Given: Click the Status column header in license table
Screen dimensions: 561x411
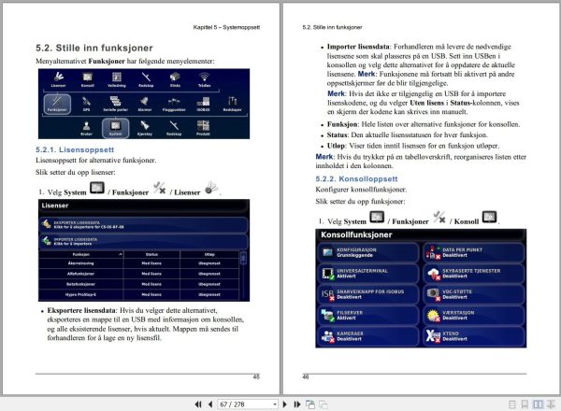Looking at the screenshot, I should tap(151, 254).
